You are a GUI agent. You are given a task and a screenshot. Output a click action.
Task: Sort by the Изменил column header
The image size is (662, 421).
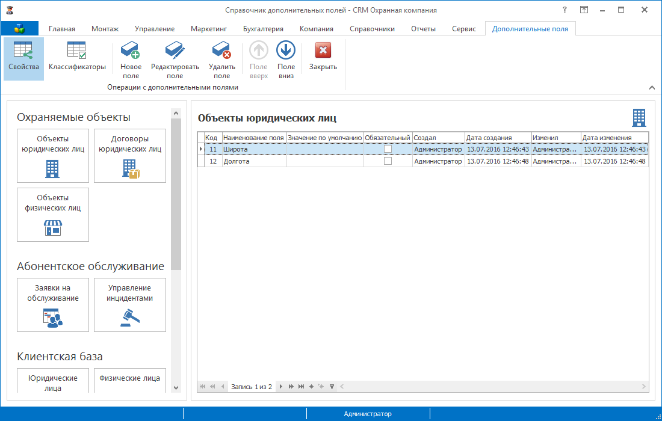coord(556,138)
